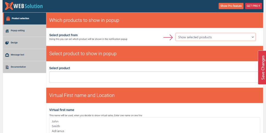Click the vertical Save Changes button
266x133 pixels.
tap(262, 67)
